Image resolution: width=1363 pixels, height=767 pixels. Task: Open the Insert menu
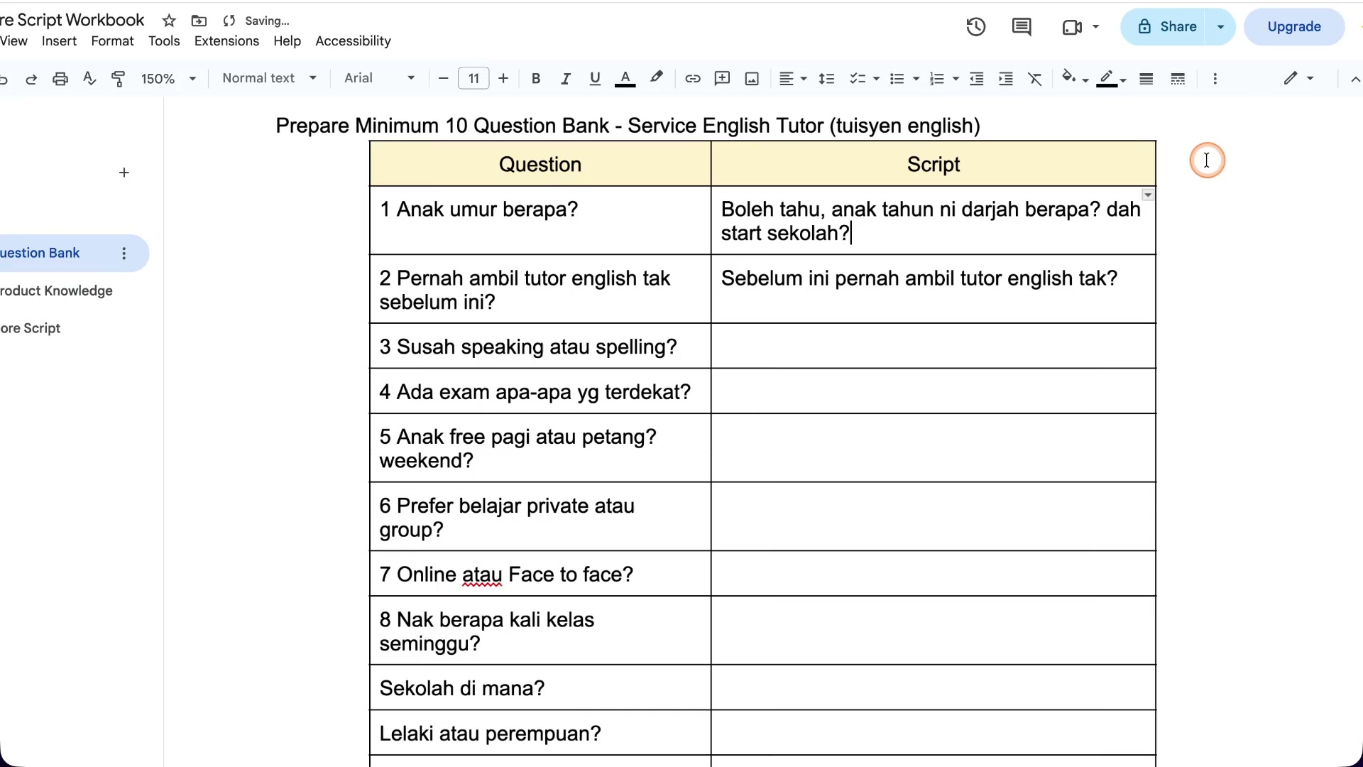(x=59, y=41)
